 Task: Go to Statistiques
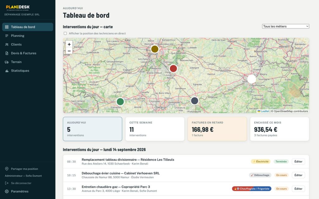click(x=28, y=71)
